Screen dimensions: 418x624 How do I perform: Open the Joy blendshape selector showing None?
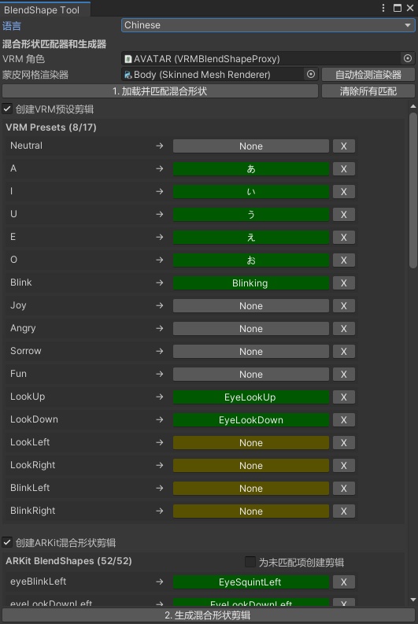tap(251, 305)
